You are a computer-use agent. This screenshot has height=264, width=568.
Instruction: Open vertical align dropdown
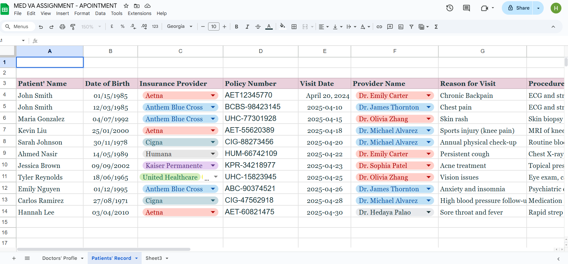pos(337,27)
